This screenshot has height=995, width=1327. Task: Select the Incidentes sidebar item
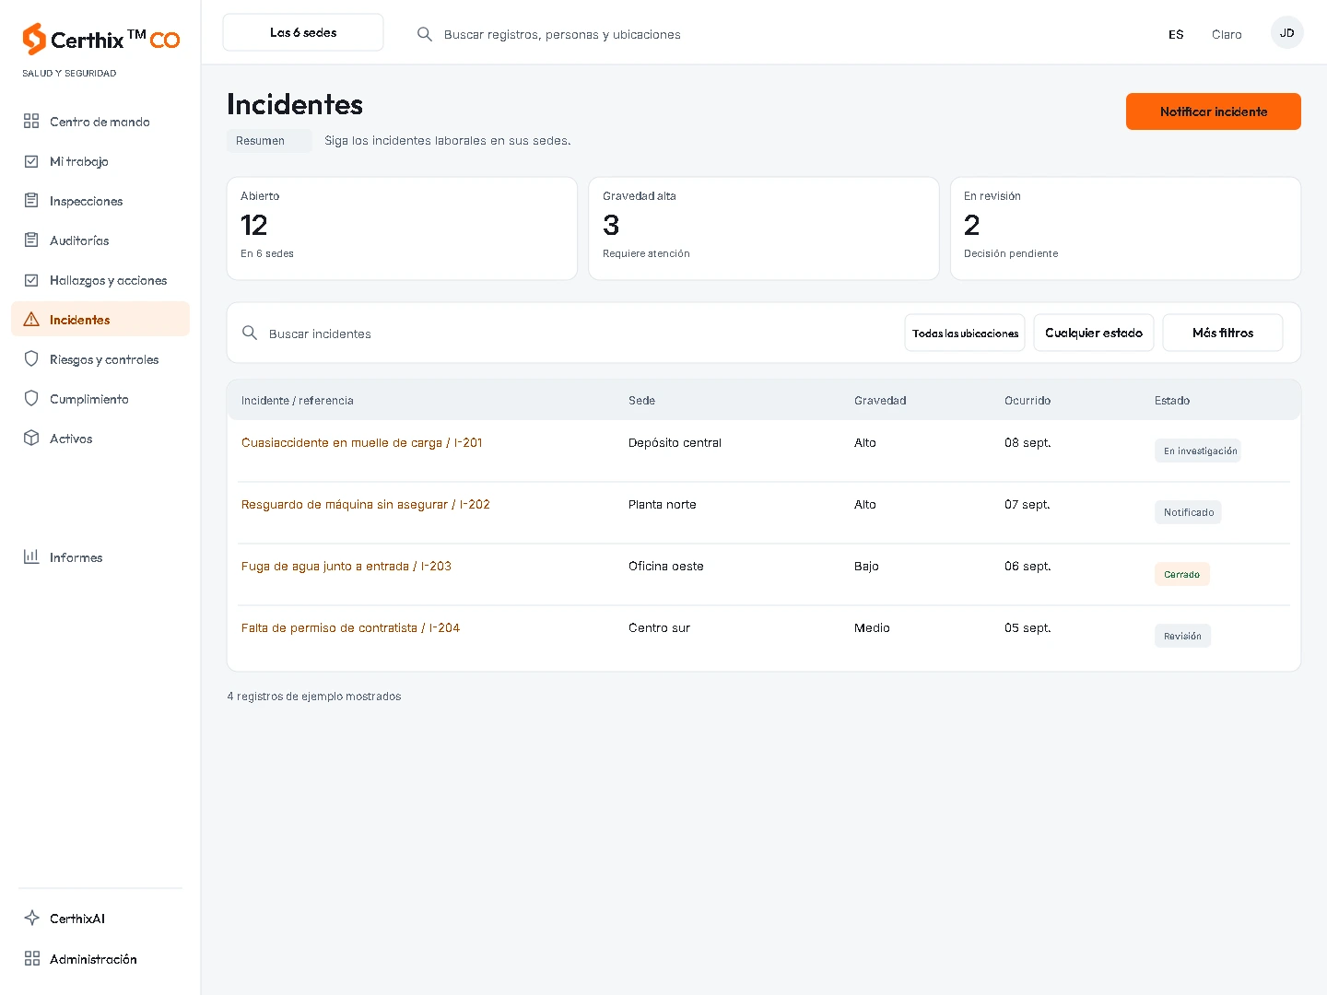pos(100,320)
